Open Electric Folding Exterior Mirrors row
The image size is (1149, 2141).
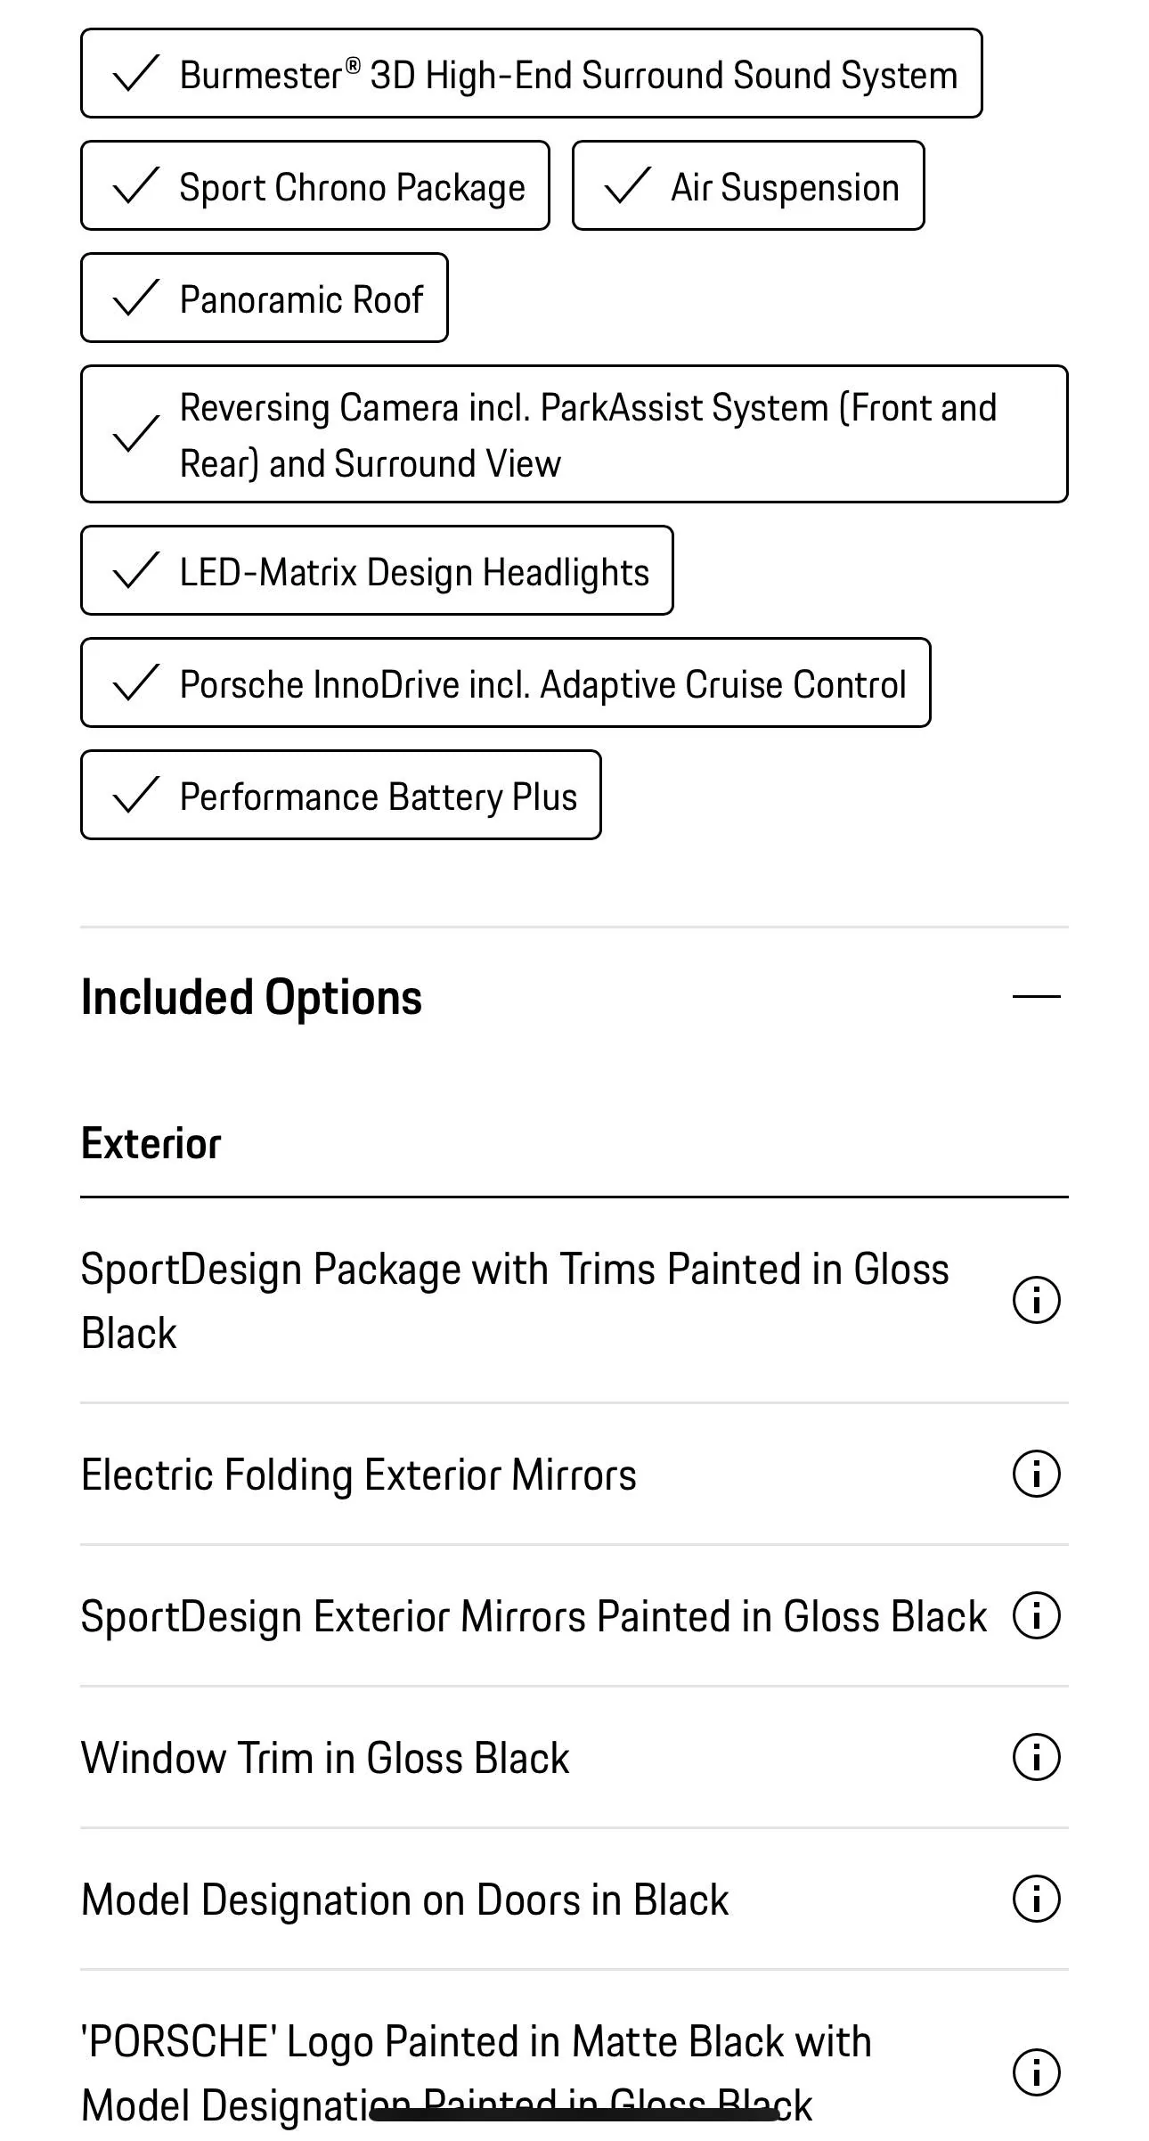tap(574, 1475)
